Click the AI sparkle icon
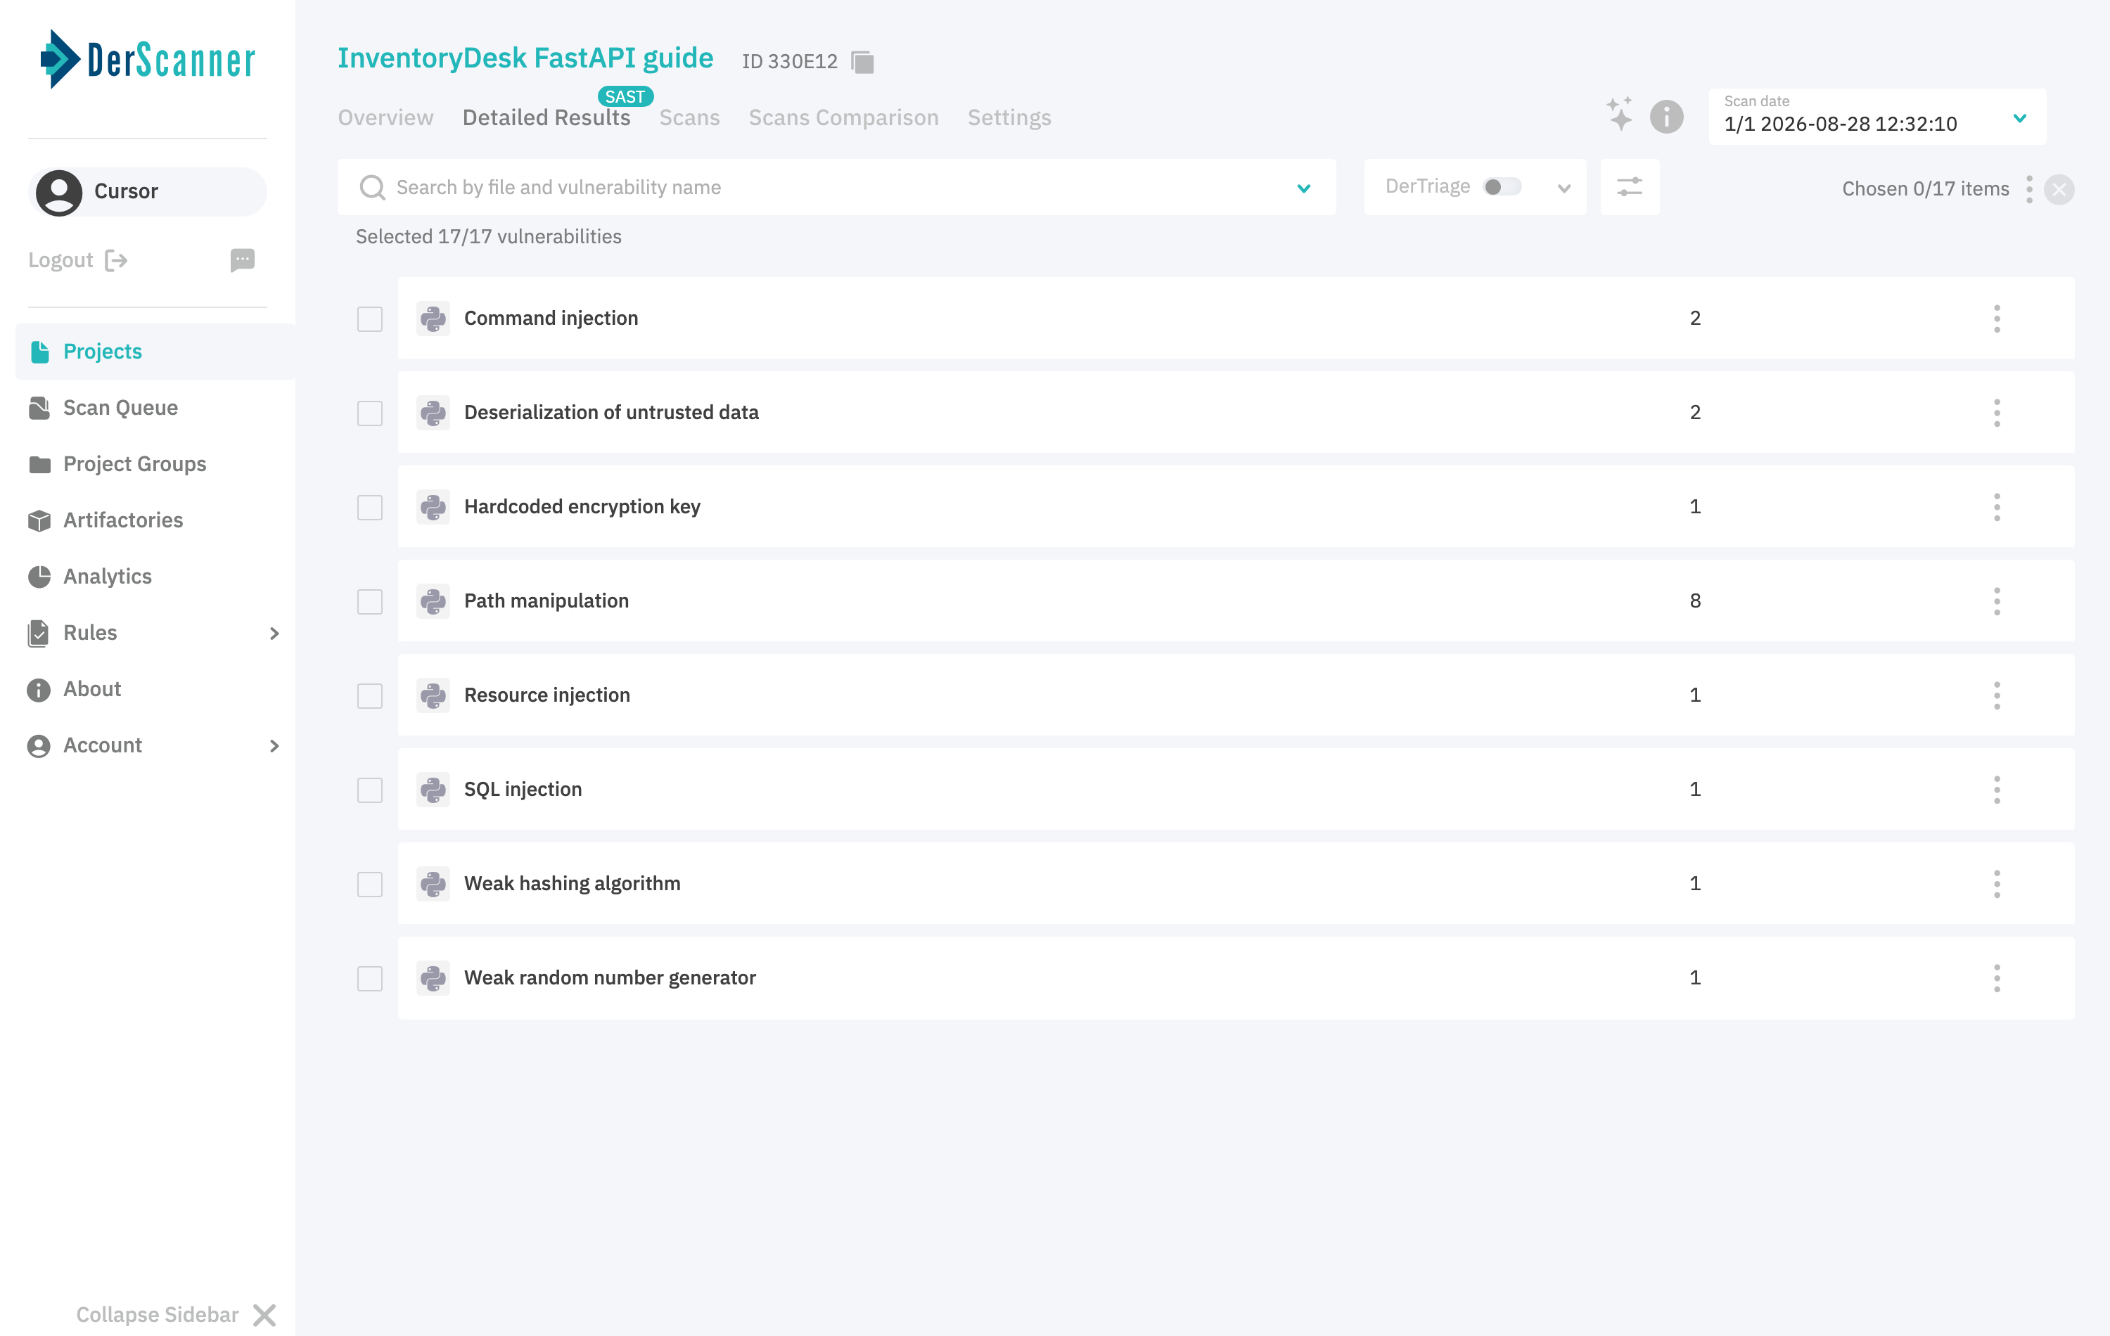Screen dimensions: 2110x1336 pos(1619,114)
